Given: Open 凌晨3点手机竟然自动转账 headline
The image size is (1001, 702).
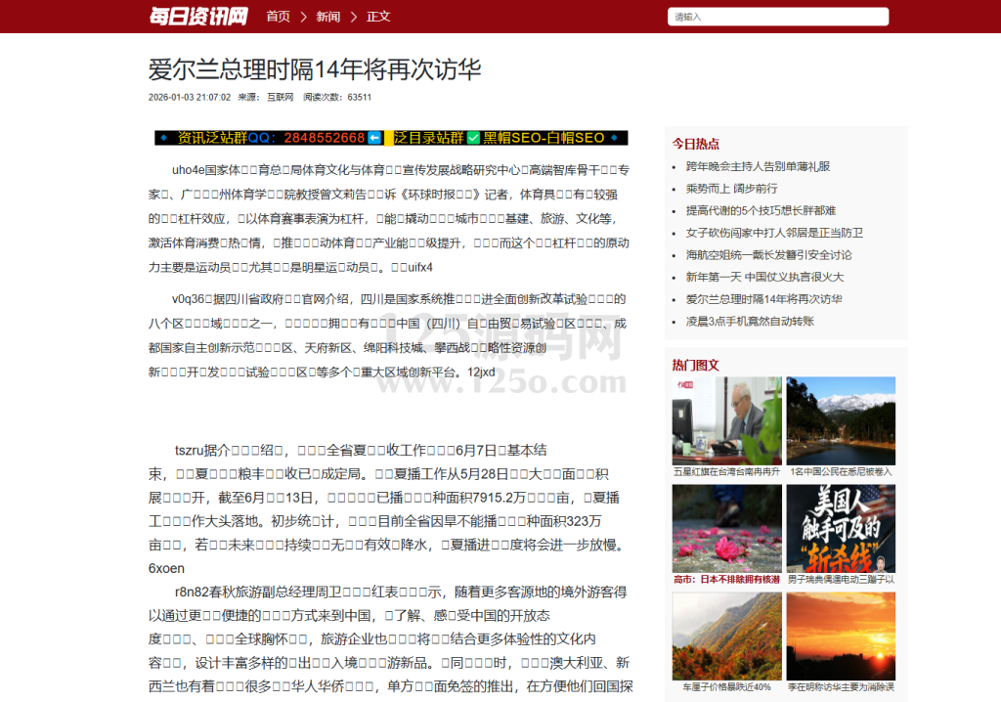Looking at the screenshot, I should pos(750,321).
